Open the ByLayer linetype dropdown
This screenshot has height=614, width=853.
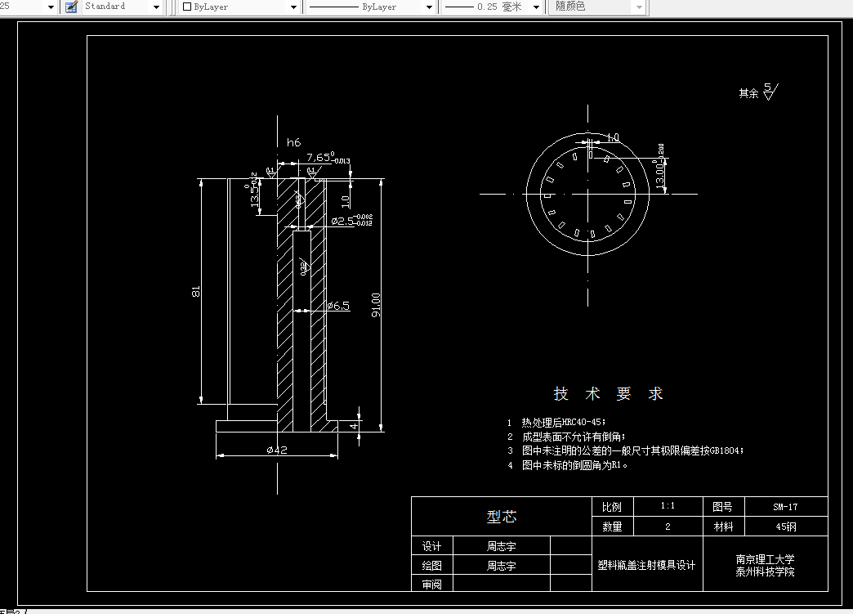429,7
